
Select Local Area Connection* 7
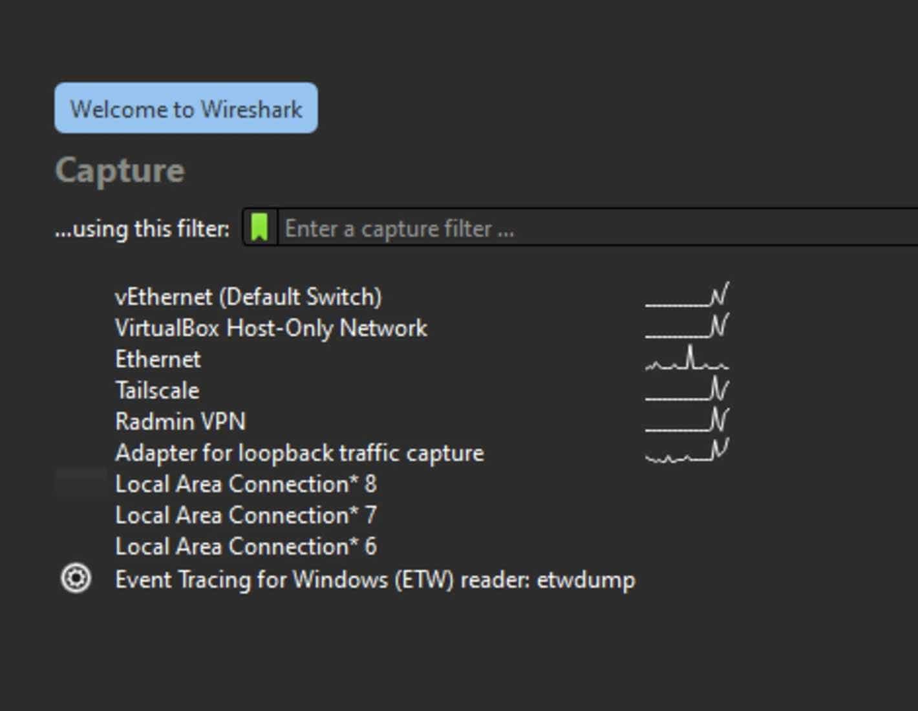pos(246,515)
